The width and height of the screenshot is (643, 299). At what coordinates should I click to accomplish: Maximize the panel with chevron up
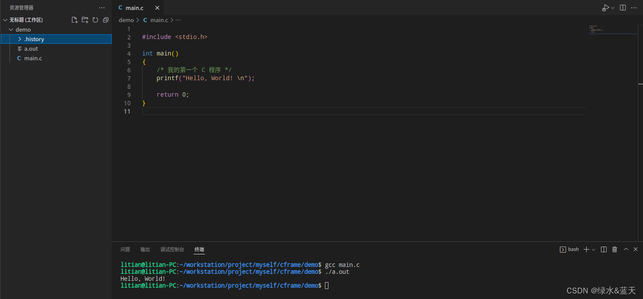[x=626, y=249]
